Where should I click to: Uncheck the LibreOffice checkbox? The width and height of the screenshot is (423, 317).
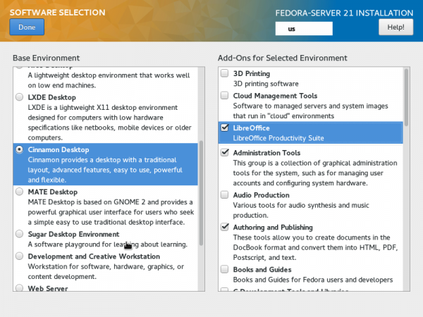coord(224,128)
